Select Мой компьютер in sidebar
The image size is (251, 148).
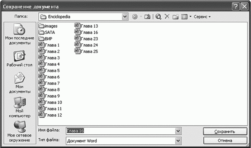coord(19,108)
